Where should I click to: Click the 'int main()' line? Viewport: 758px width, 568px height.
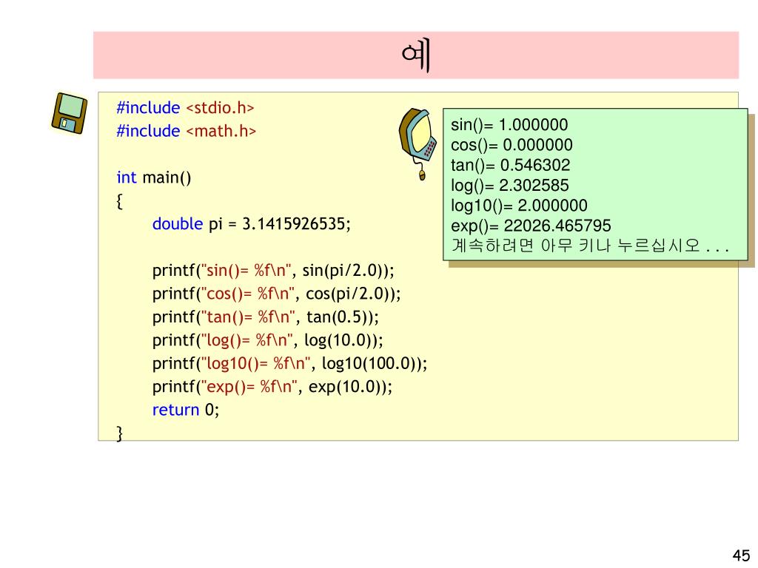pyautogui.click(x=154, y=177)
